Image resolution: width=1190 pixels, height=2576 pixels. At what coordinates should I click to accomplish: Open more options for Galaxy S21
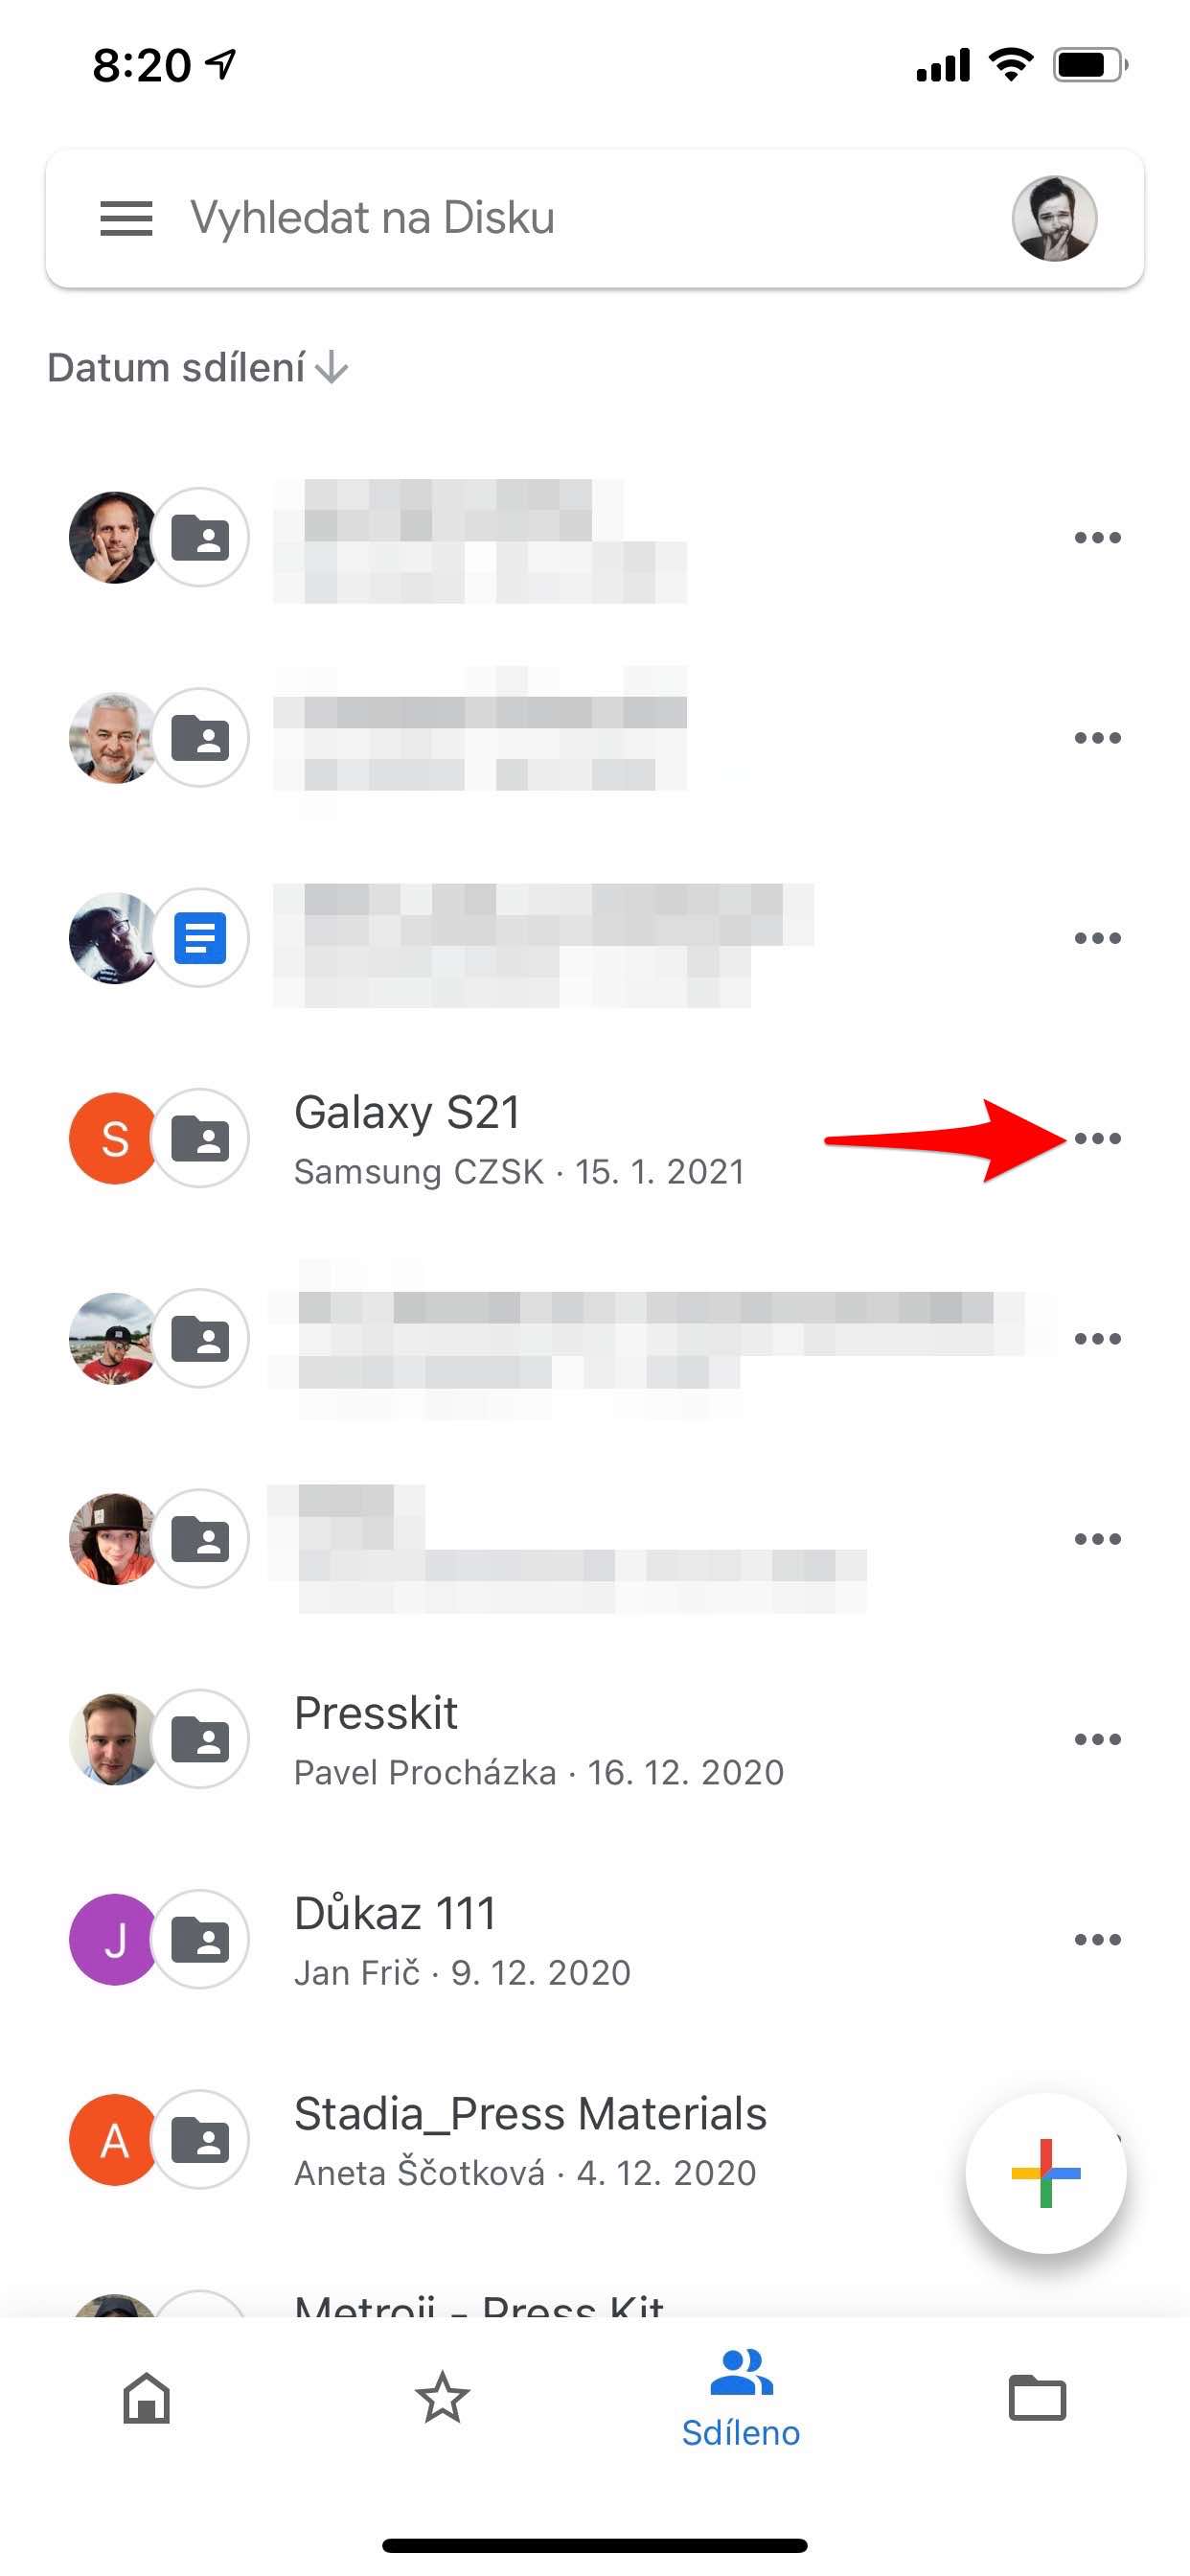pos(1097,1138)
